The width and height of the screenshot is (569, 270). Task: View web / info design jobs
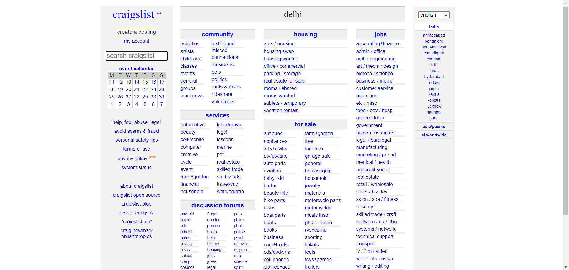[375, 258]
